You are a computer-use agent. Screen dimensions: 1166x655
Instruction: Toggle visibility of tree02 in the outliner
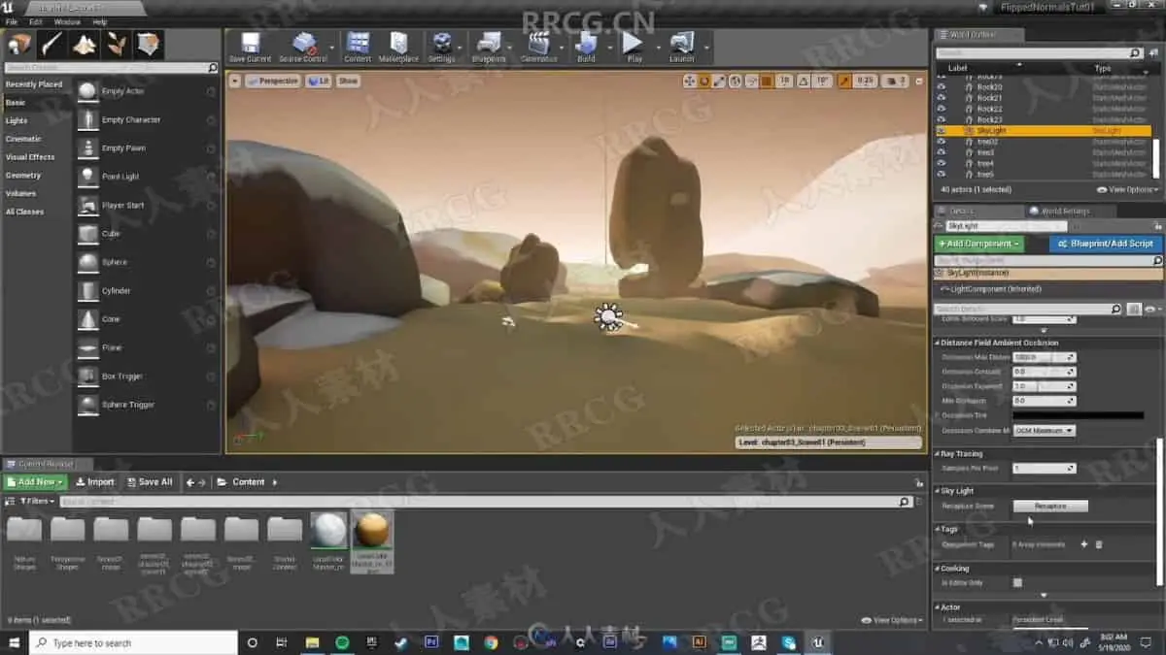pyautogui.click(x=941, y=142)
